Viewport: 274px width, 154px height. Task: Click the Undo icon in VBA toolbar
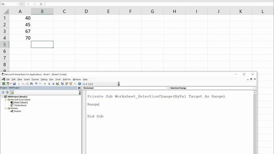coord(36,84)
